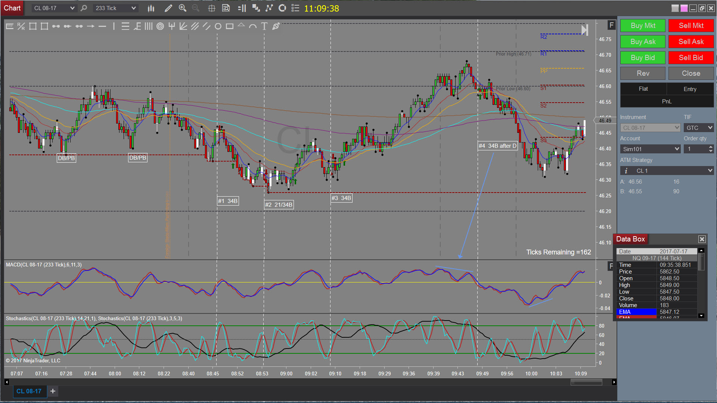
Task: Click the Data Box Volume row
Action: [x=657, y=305]
